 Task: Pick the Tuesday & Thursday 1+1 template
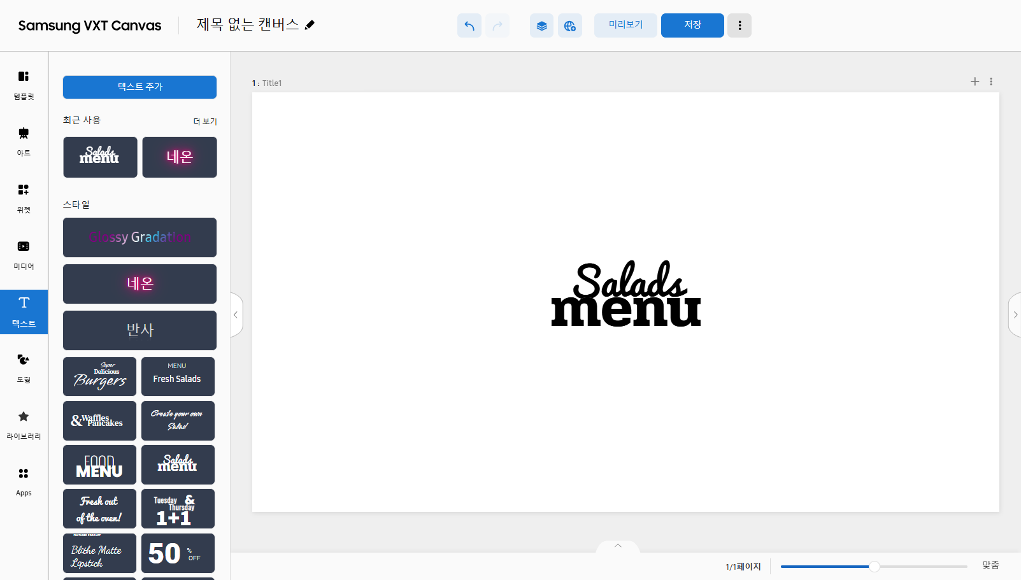pos(178,509)
